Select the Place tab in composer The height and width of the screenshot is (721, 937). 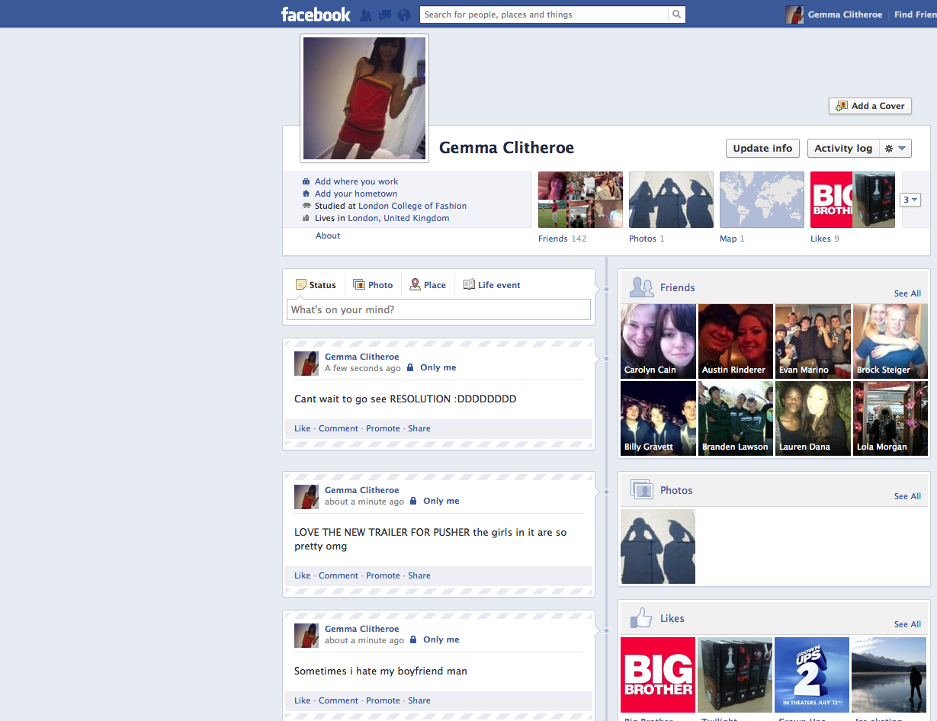pos(428,285)
